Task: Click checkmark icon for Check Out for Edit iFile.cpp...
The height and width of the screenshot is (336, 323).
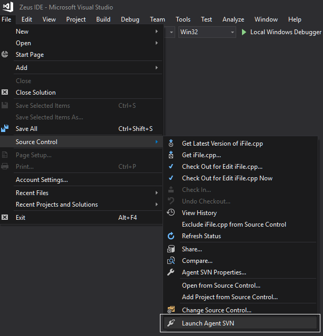Action: pos(171,166)
